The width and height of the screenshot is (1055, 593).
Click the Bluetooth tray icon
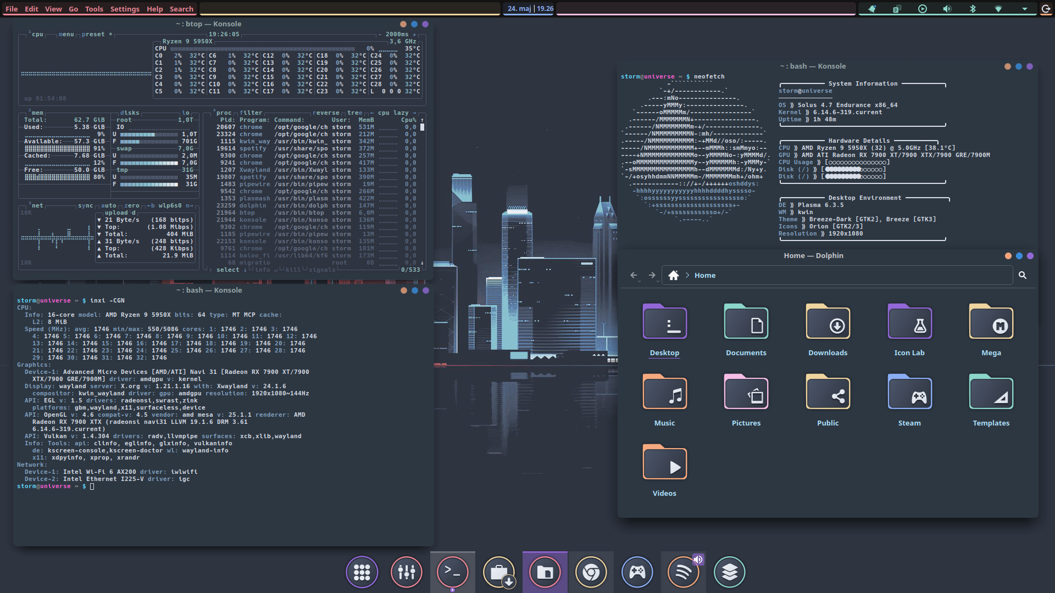click(x=973, y=9)
